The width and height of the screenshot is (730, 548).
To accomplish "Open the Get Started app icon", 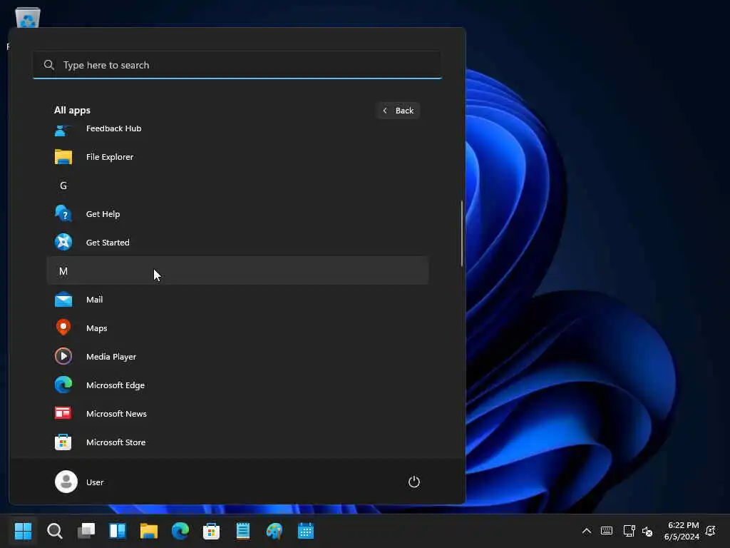I will click(x=63, y=243).
